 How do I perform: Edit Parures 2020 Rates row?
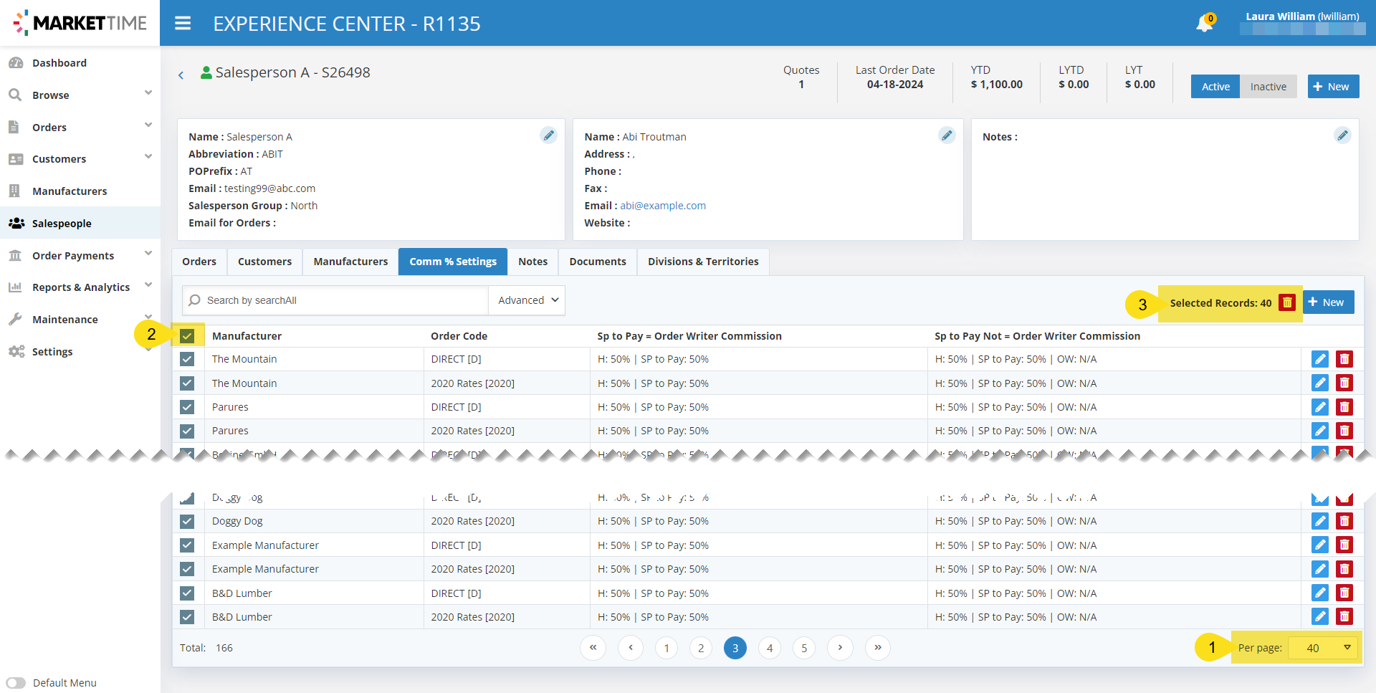1319,431
